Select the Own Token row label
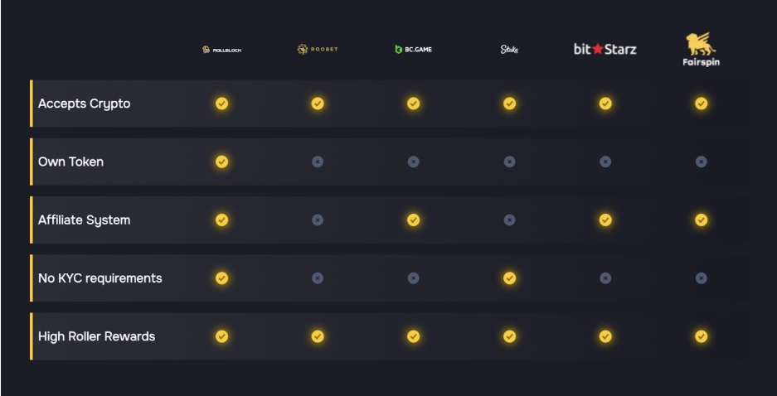Viewport: 777px width, 396px height. [x=70, y=162]
